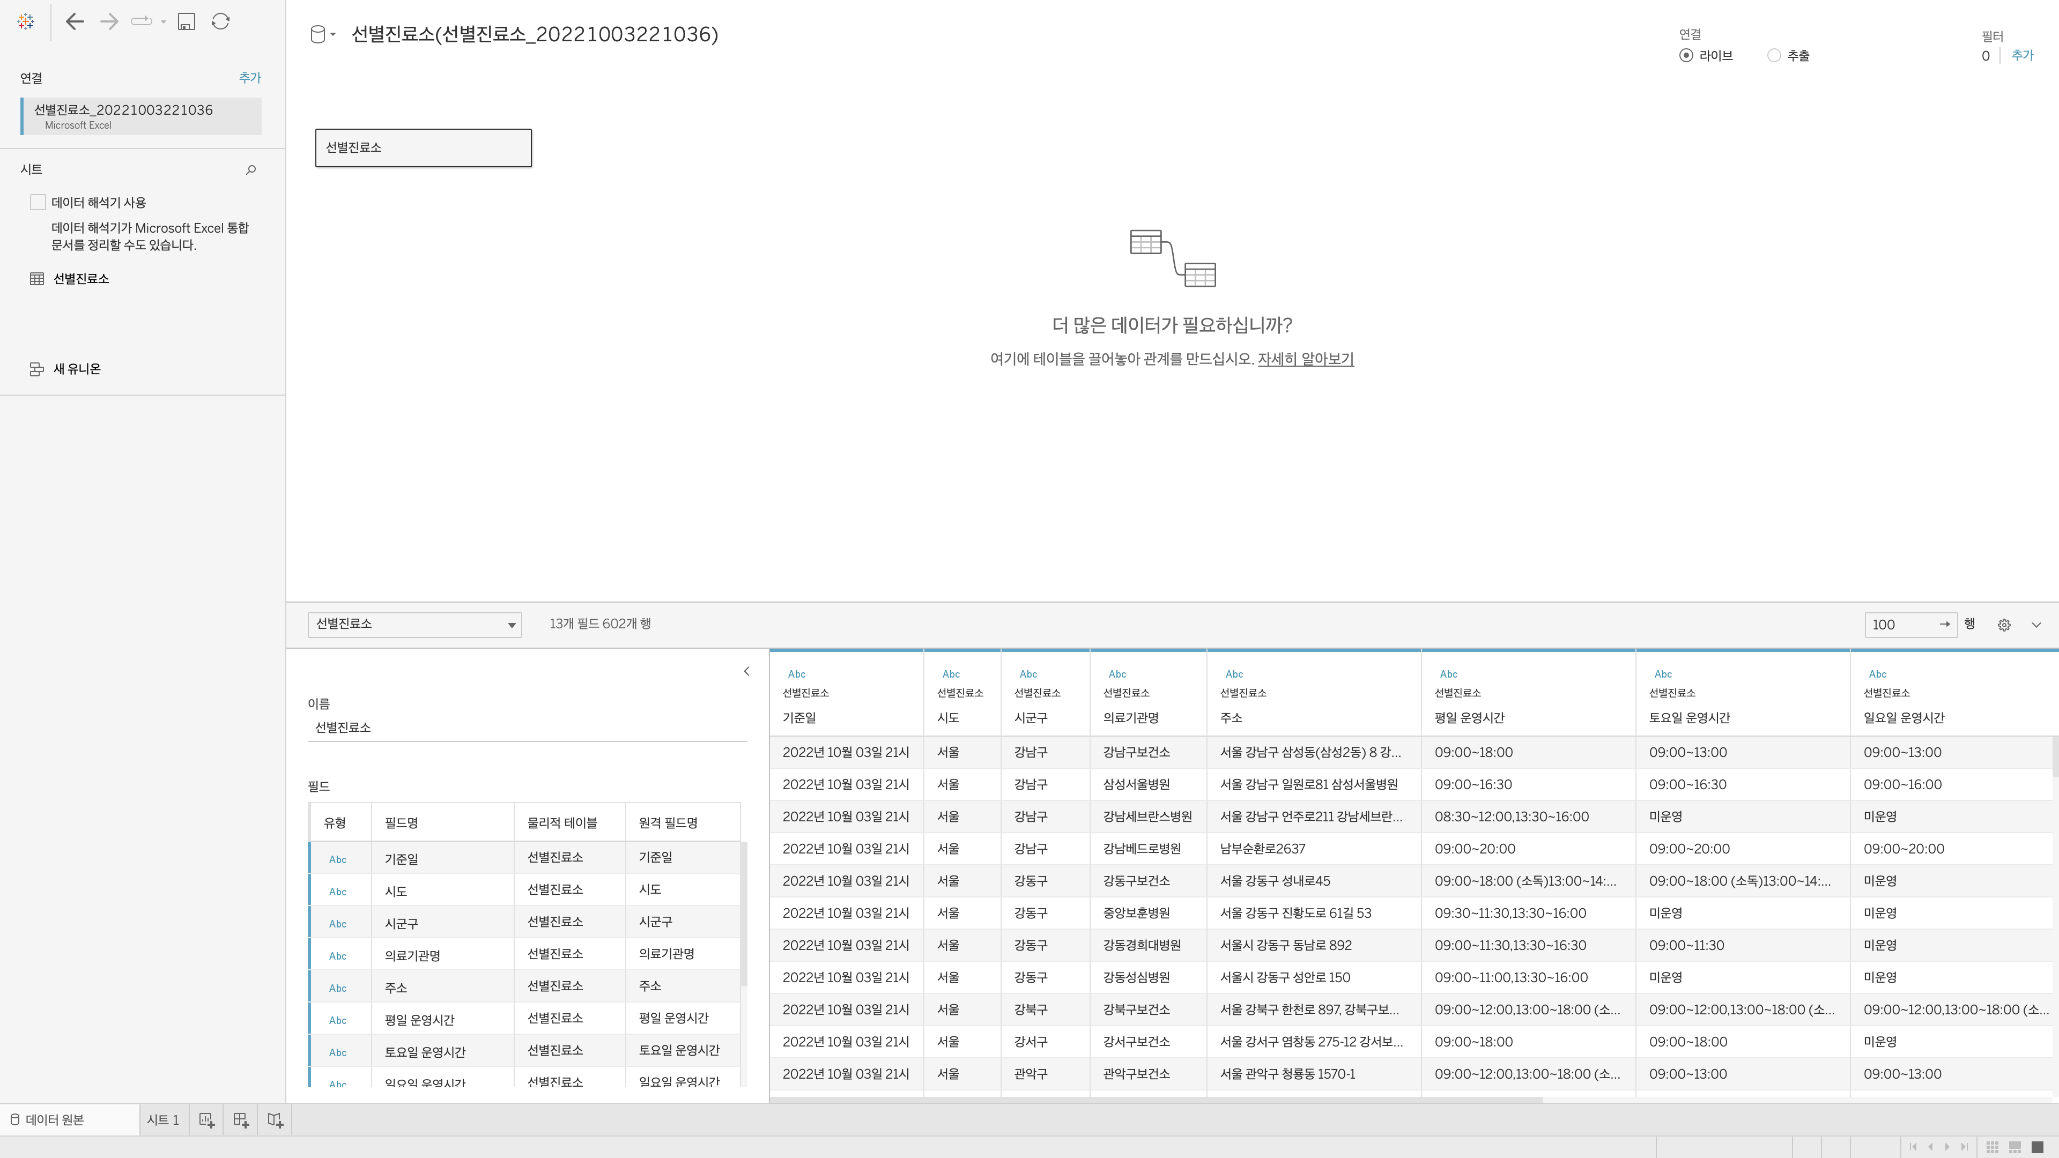Switch to the 시트 1 tab
2059x1158 pixels.
(x=163, y=1119)
